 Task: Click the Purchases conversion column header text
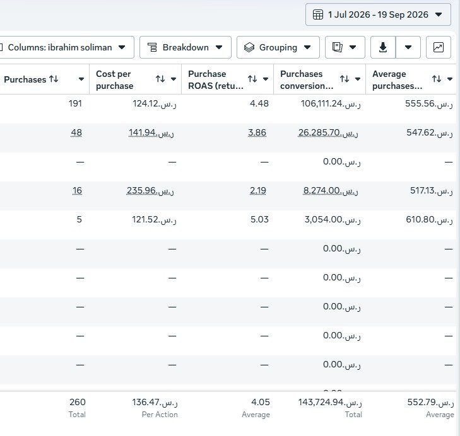point(307,79)
